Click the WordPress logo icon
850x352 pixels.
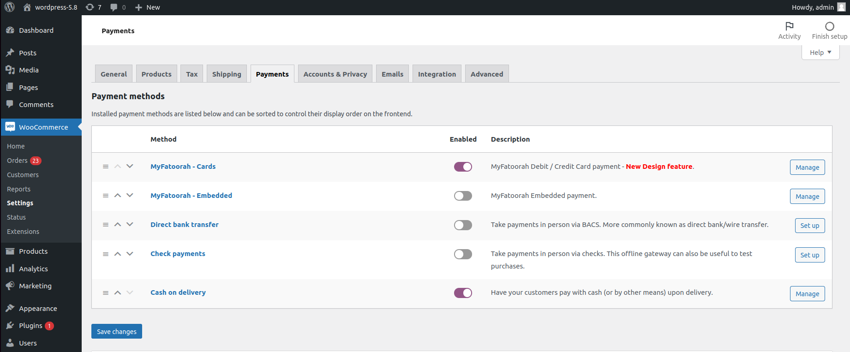[x=10, y=7]
